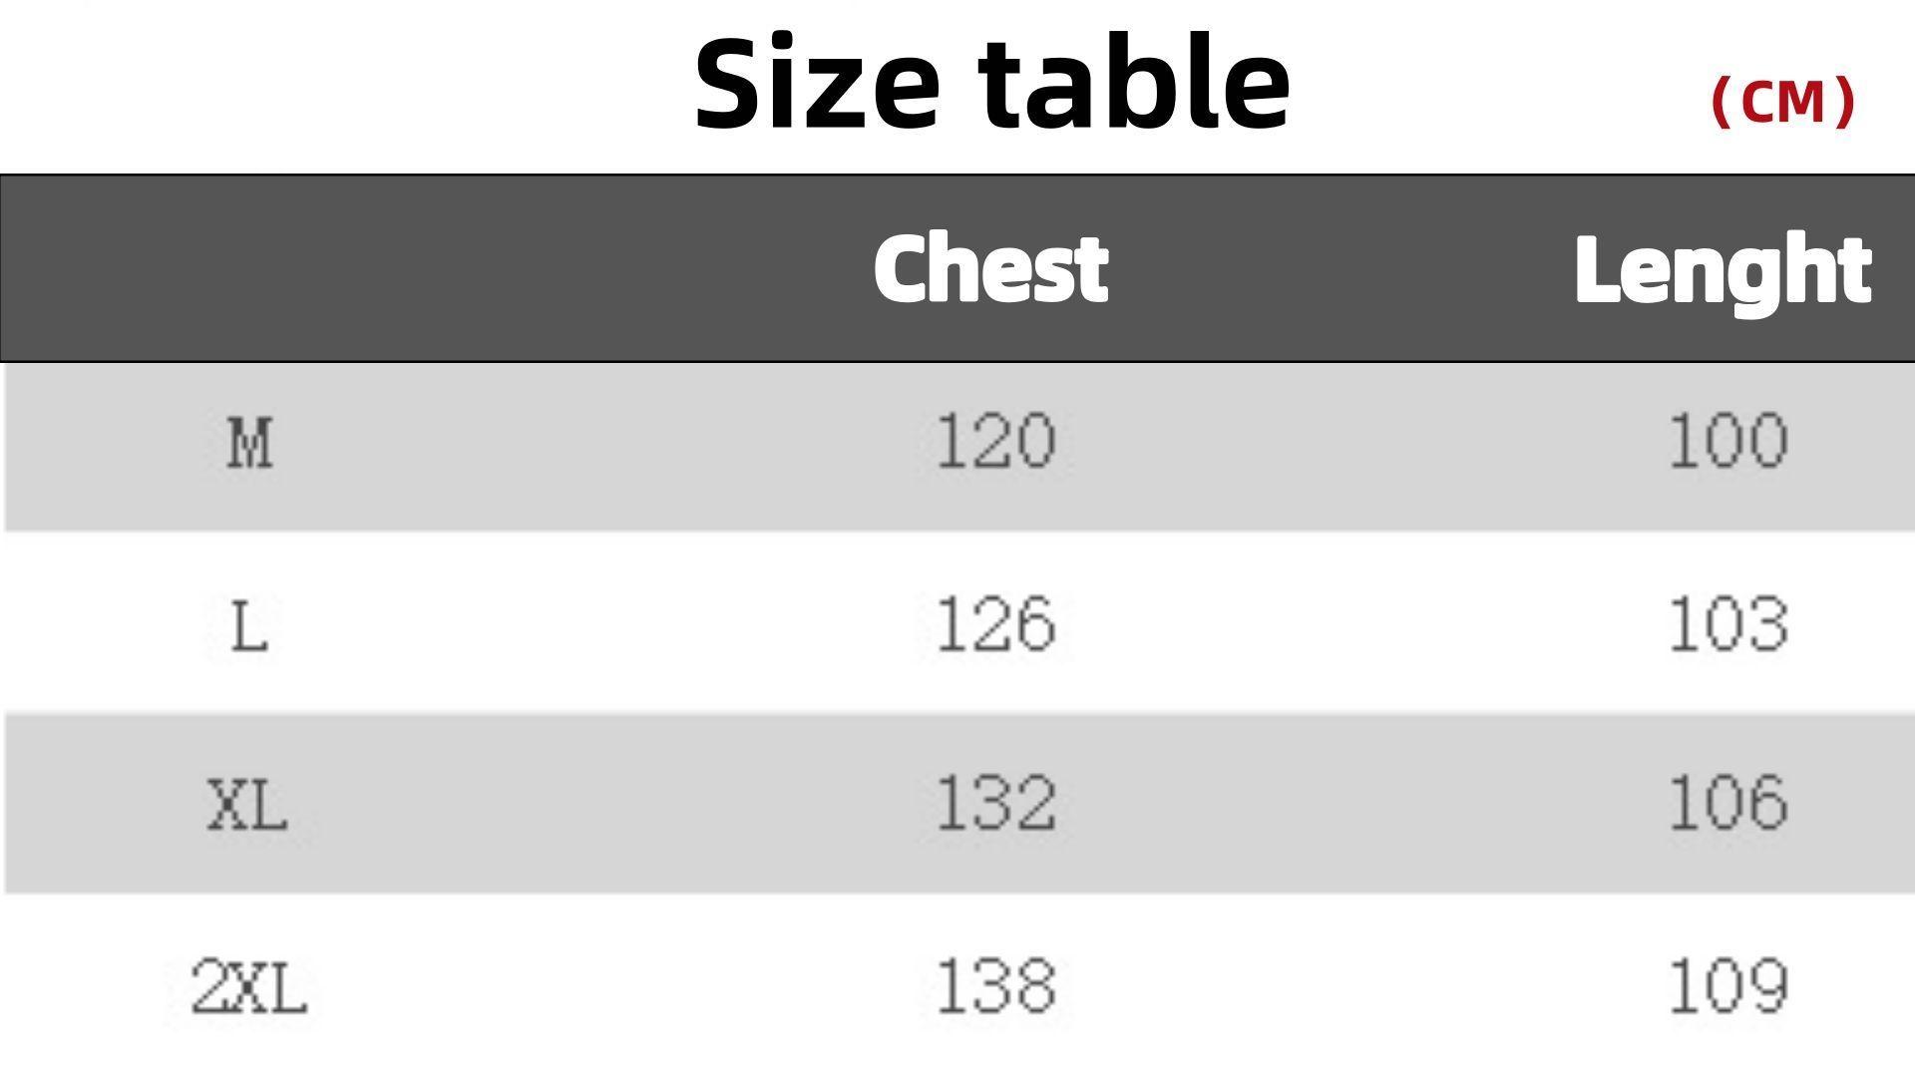Click the length value 106
The width and height of the screenshot is (1915, 1077).
[x=1728, y=804]
